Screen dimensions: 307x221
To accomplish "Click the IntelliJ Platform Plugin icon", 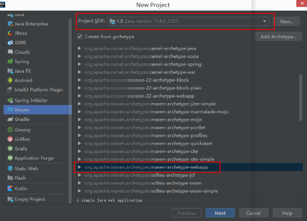I will [10, 89].
